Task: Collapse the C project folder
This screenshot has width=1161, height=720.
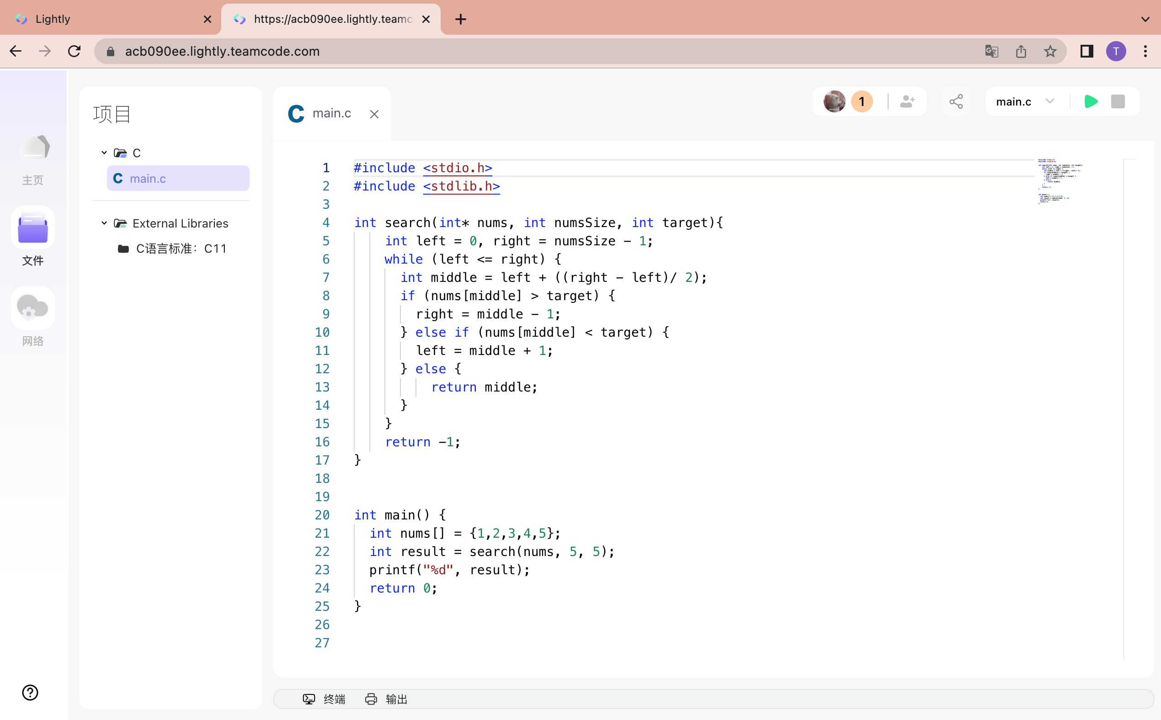Action: point(104,153)
